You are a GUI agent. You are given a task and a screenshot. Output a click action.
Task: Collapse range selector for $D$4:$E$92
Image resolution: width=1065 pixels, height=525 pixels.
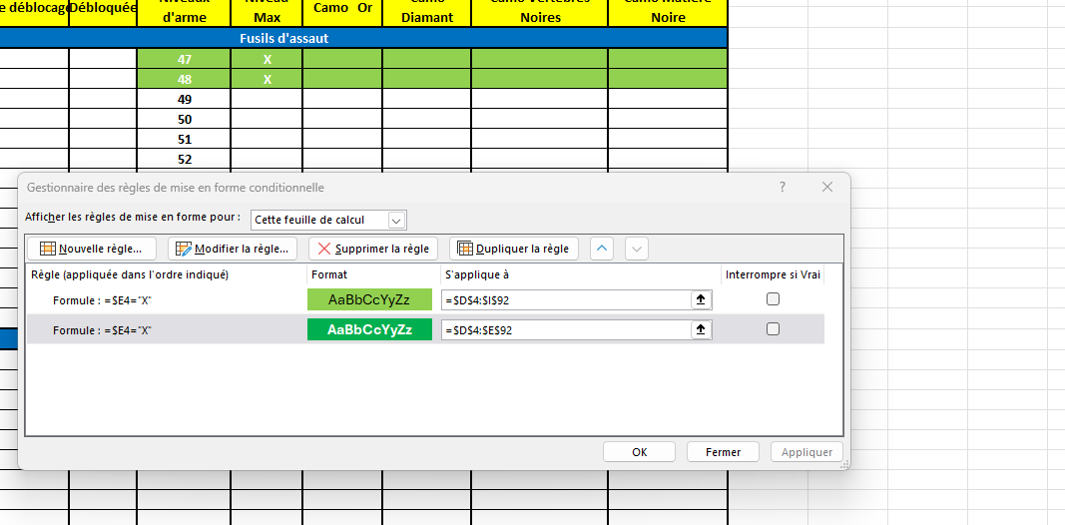(x=701, y=329)
